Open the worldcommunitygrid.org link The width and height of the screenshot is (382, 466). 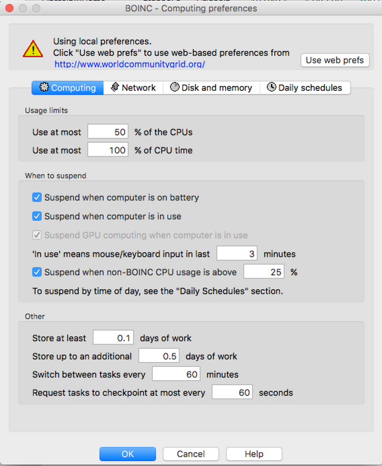tap(130, 64)
